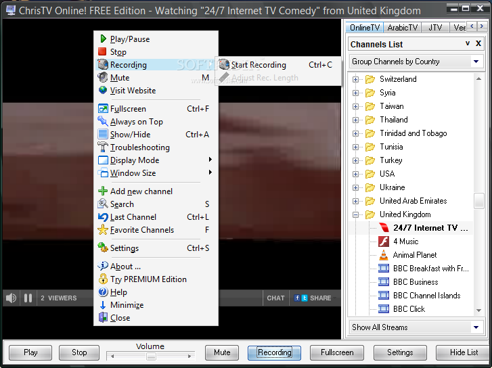Click the Mute button in bottom toolbar
The image size is (492, 368).
pyautogui.click(x=222, y=352)
